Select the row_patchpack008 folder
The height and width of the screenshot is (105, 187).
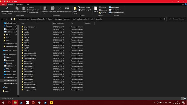point(30,90)
